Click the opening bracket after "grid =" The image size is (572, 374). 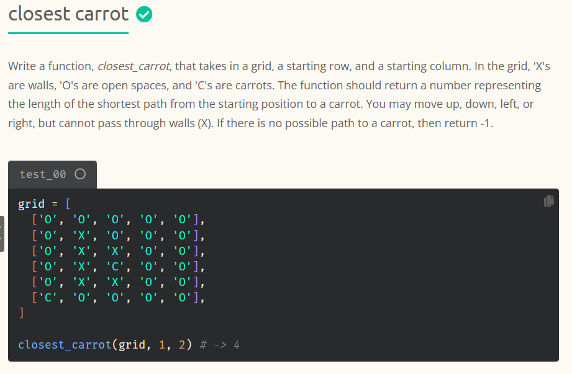tap(68, 203)
